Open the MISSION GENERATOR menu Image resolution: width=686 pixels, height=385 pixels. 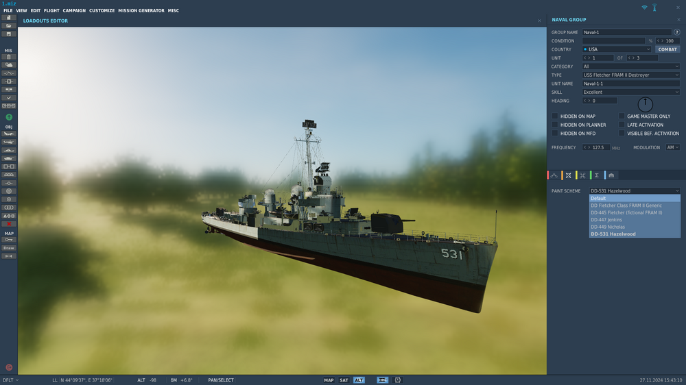coord(141,10)
